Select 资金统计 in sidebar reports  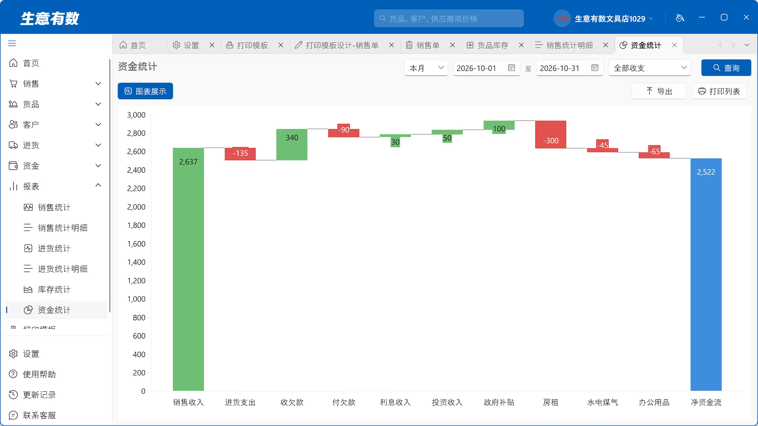pos(56,310)
